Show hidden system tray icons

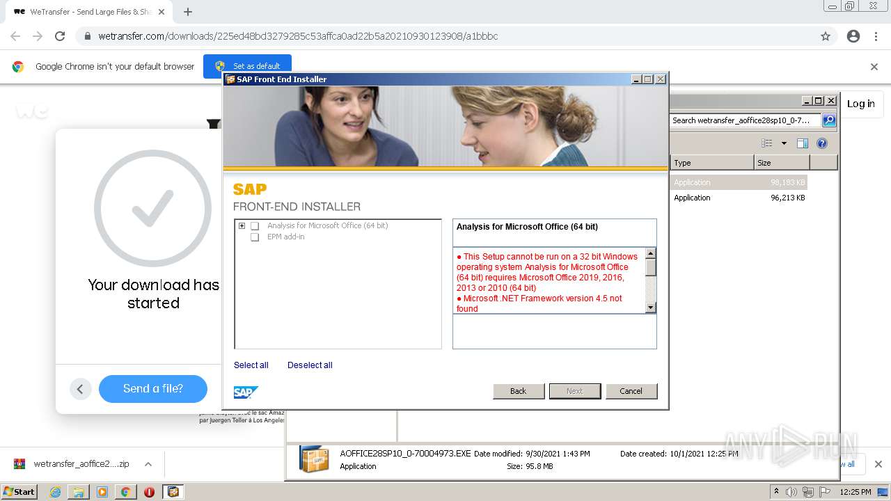point(776,491)
